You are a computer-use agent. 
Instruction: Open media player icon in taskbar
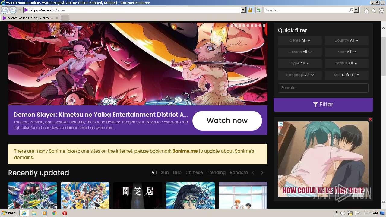pos(44,213)
